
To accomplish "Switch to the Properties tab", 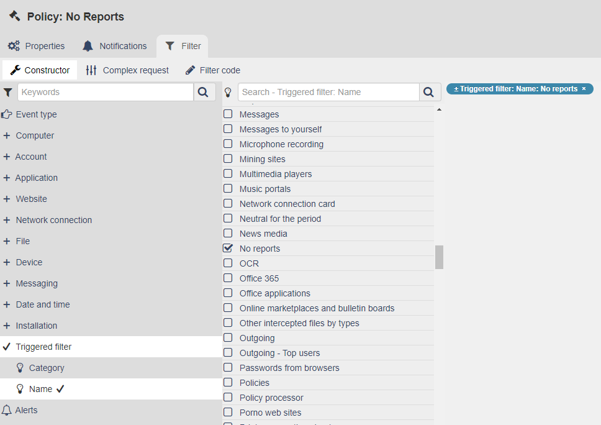I will (37, 46).
